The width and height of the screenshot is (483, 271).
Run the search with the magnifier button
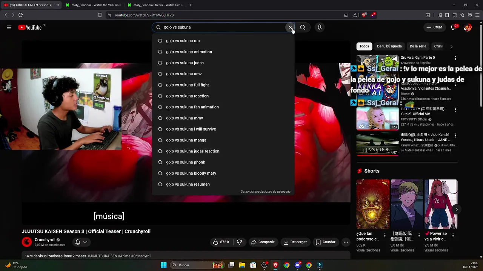[x=303, y=27]
